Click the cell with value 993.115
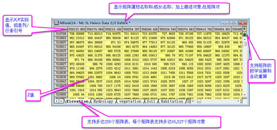The width and height of the screenshot is (277, 130). [186, 64]
